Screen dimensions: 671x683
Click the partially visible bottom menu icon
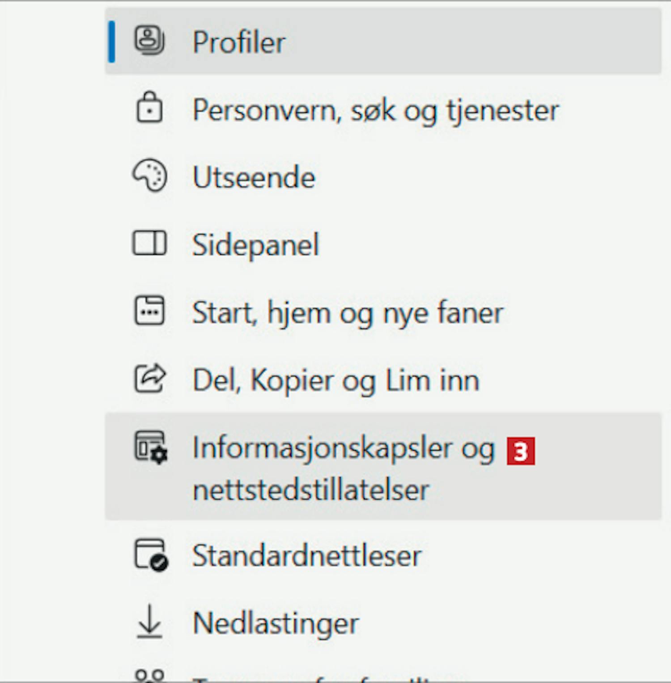point(149,675)
